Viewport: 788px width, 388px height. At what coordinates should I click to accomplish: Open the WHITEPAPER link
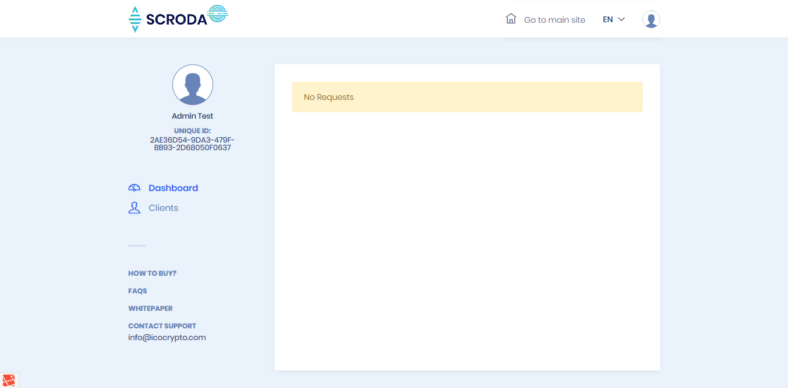pos(150,309)
